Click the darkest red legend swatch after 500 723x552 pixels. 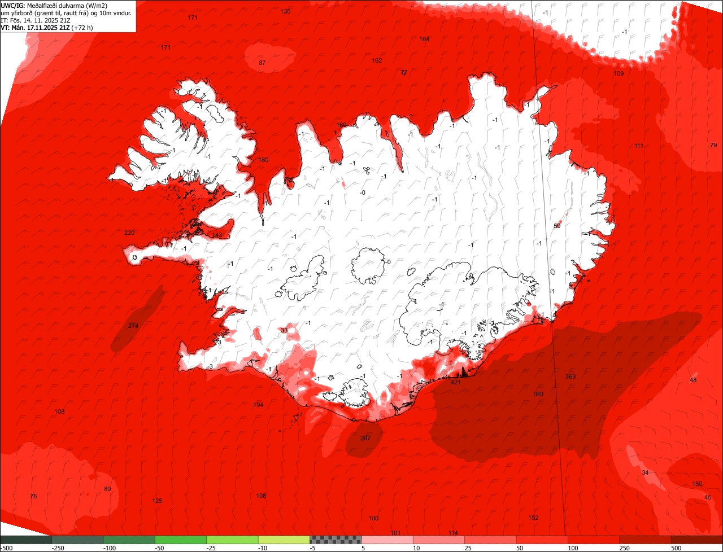click(x=697, y=540)
